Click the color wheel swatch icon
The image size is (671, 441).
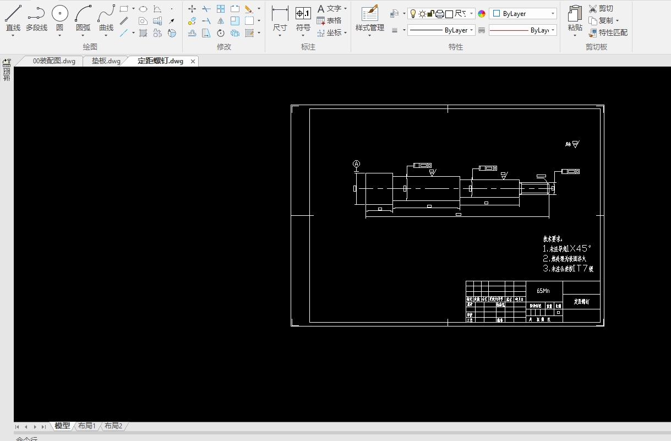click(x=482, y=14)
